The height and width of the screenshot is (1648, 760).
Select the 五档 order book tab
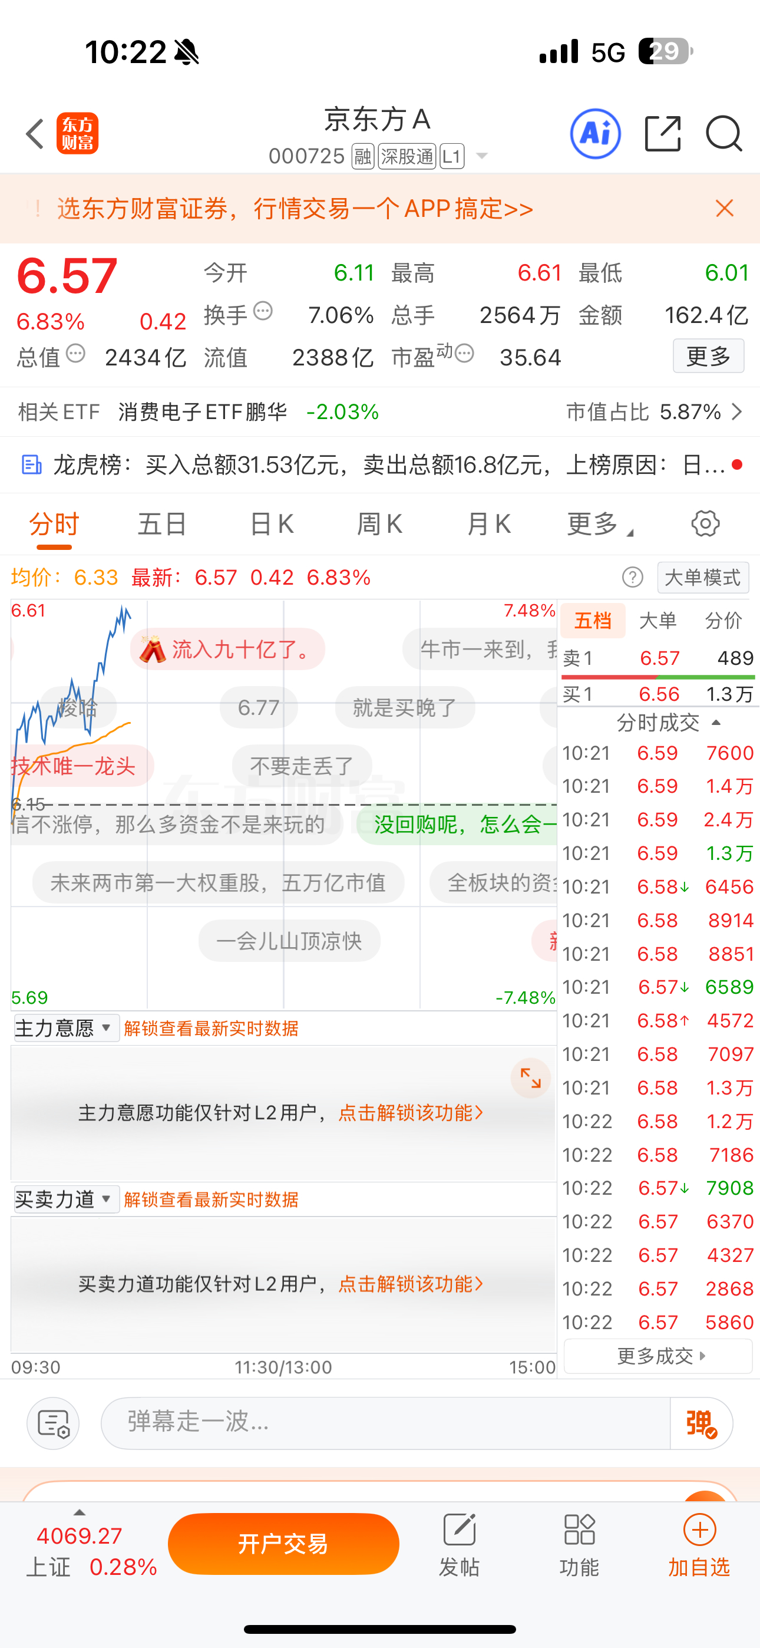(x=593, y=620)
